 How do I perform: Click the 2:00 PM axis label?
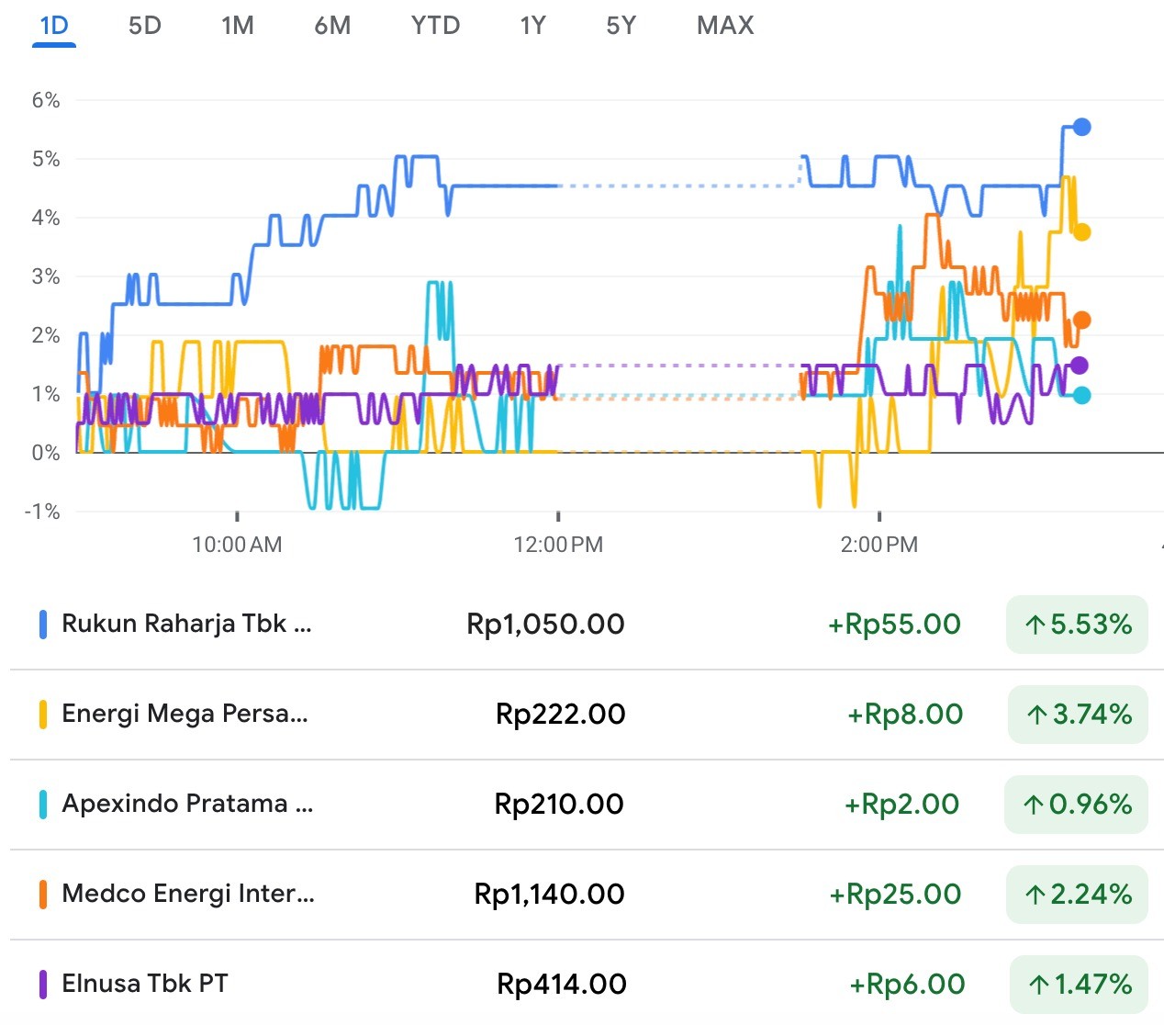click(879, 545)
